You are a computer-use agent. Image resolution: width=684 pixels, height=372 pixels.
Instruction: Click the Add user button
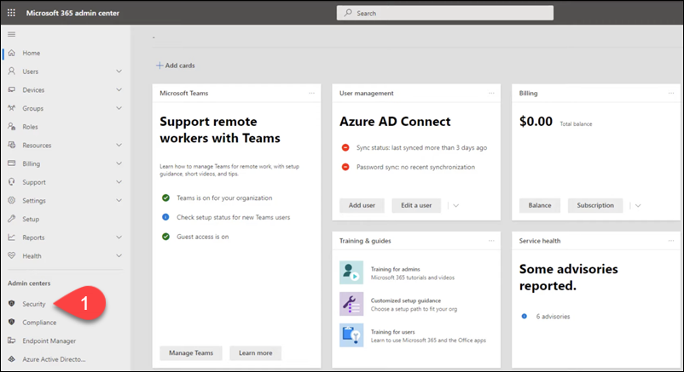[x=362, y=205]
